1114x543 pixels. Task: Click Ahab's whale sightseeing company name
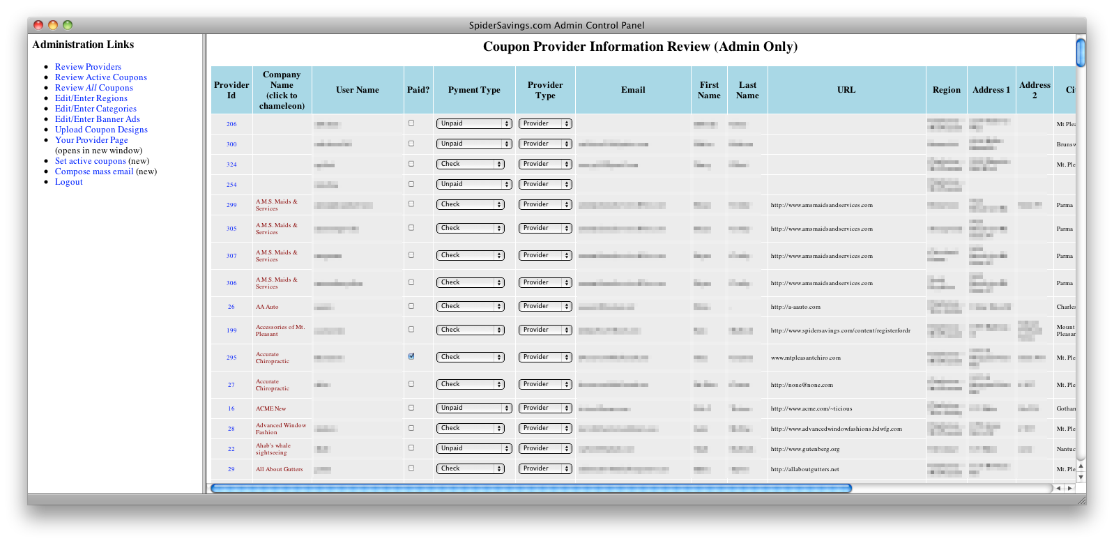[273, 449]
